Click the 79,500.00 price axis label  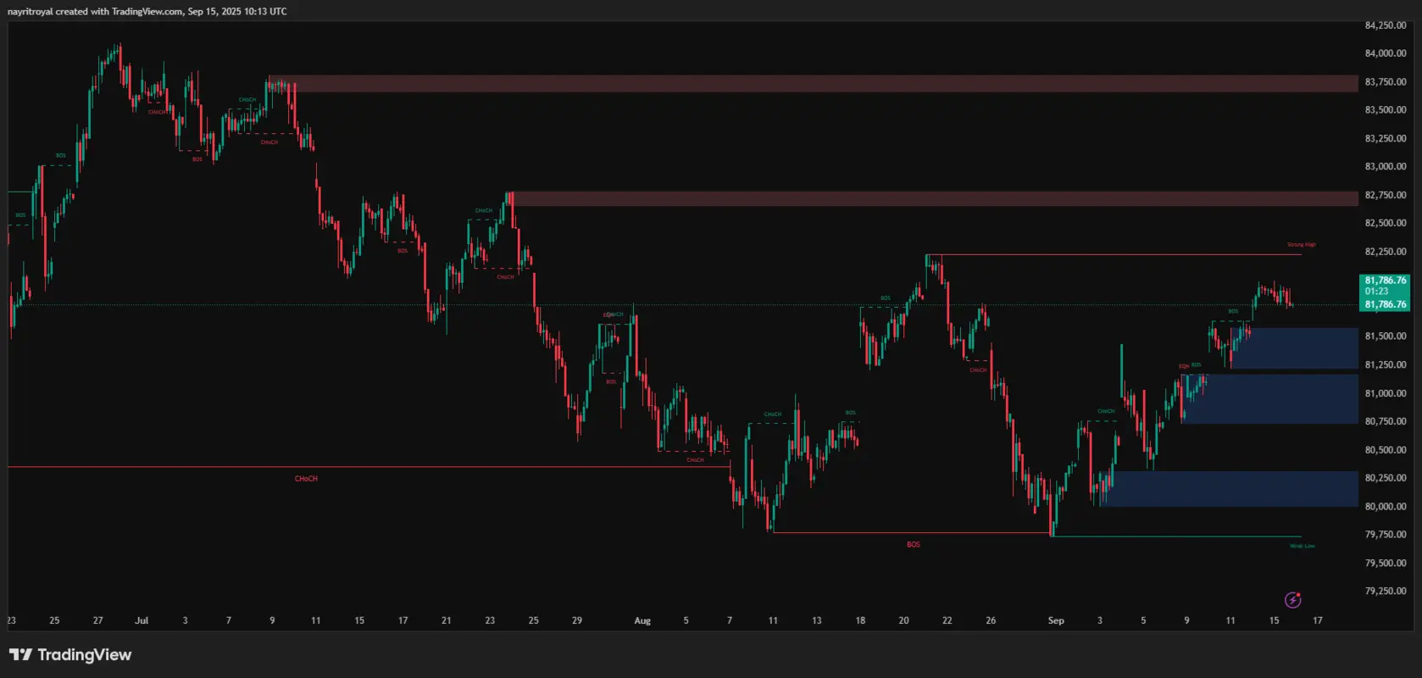point(1386,563)
